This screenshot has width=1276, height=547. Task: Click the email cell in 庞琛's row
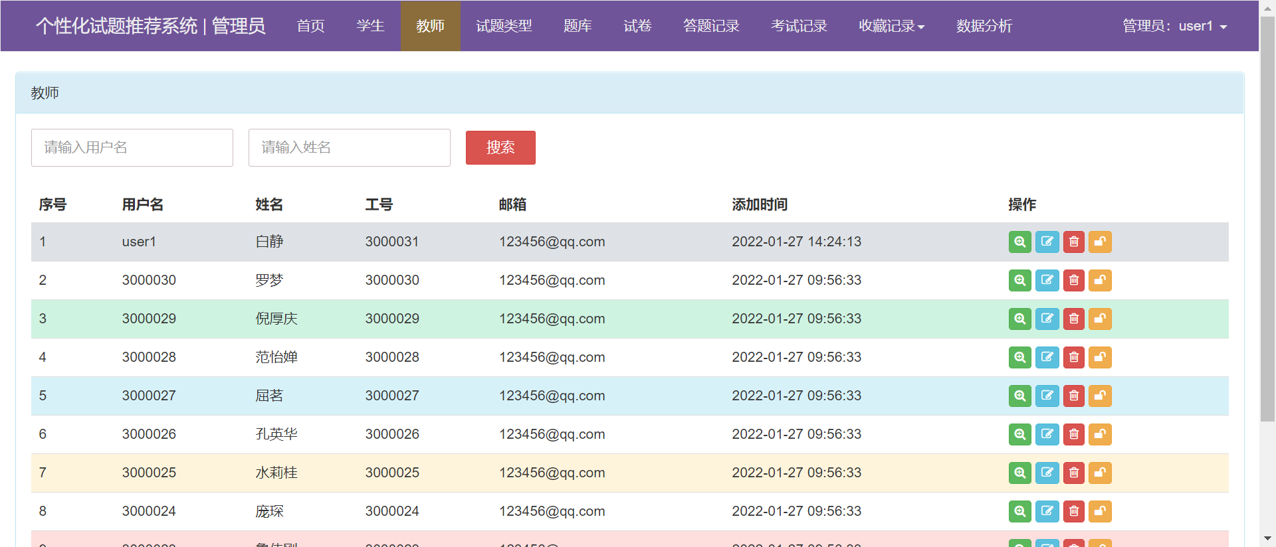tap(552, 511)
